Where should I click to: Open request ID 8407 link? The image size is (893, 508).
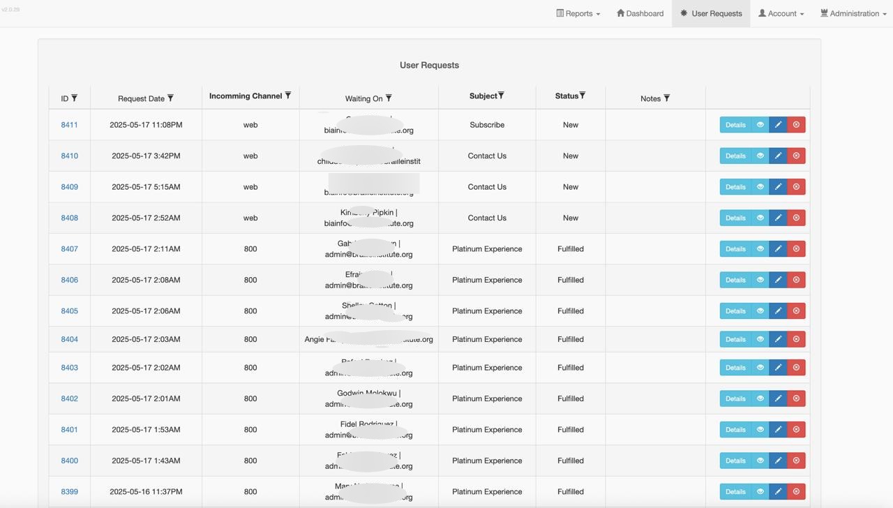click(69, 248)
